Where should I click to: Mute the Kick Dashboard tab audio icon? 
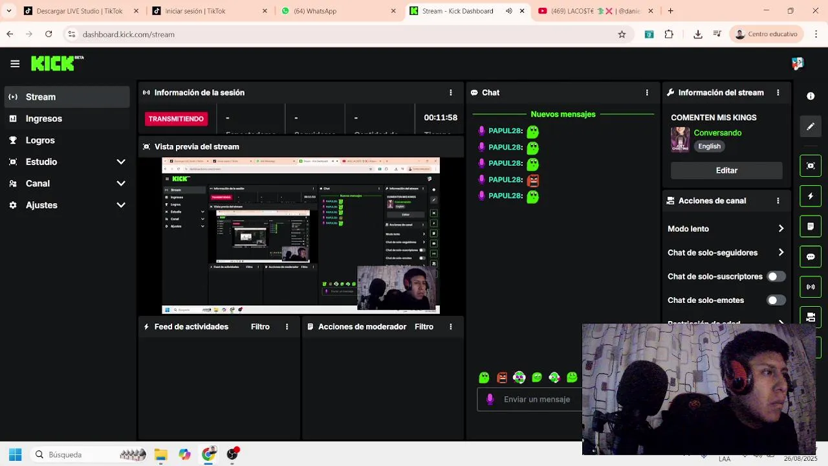(x=509, y=11)
